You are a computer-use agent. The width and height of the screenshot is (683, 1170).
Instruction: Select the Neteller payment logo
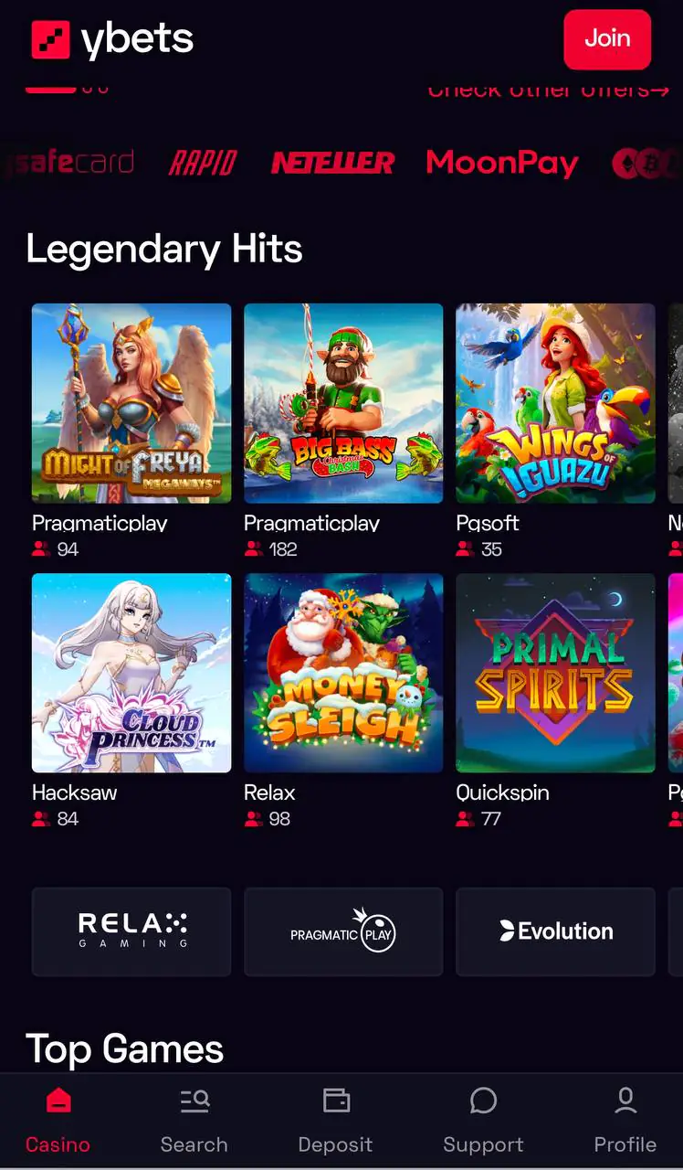pyautogui.click(x=332, y=164)
